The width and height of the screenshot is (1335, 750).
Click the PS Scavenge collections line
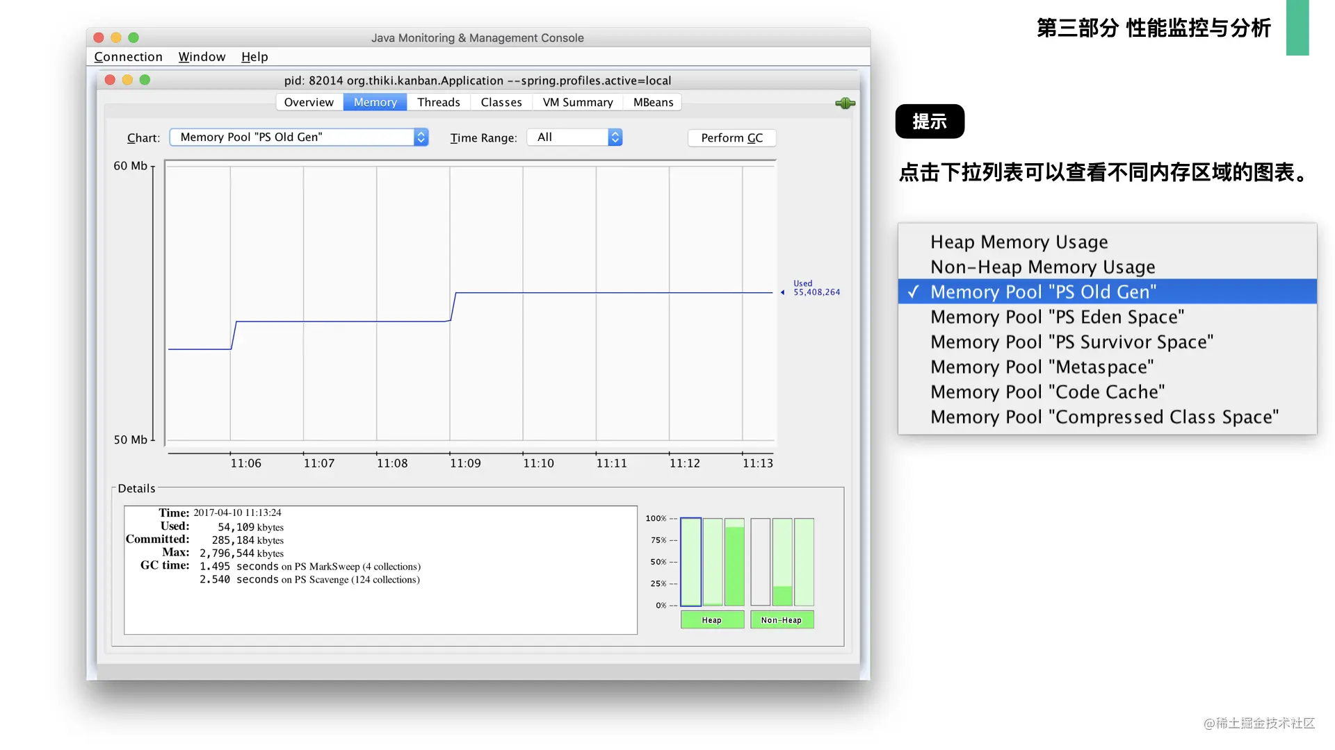pyautogui.click(x=309, y=580)
